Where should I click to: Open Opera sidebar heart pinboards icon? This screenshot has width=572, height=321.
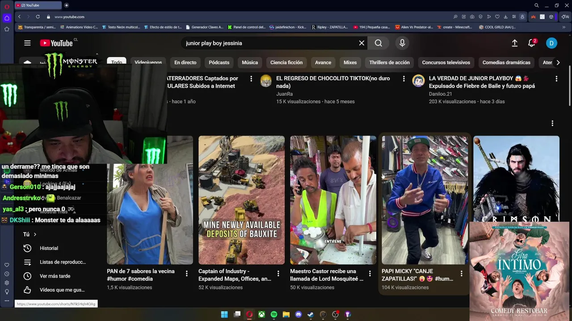(x=7, y=265)
